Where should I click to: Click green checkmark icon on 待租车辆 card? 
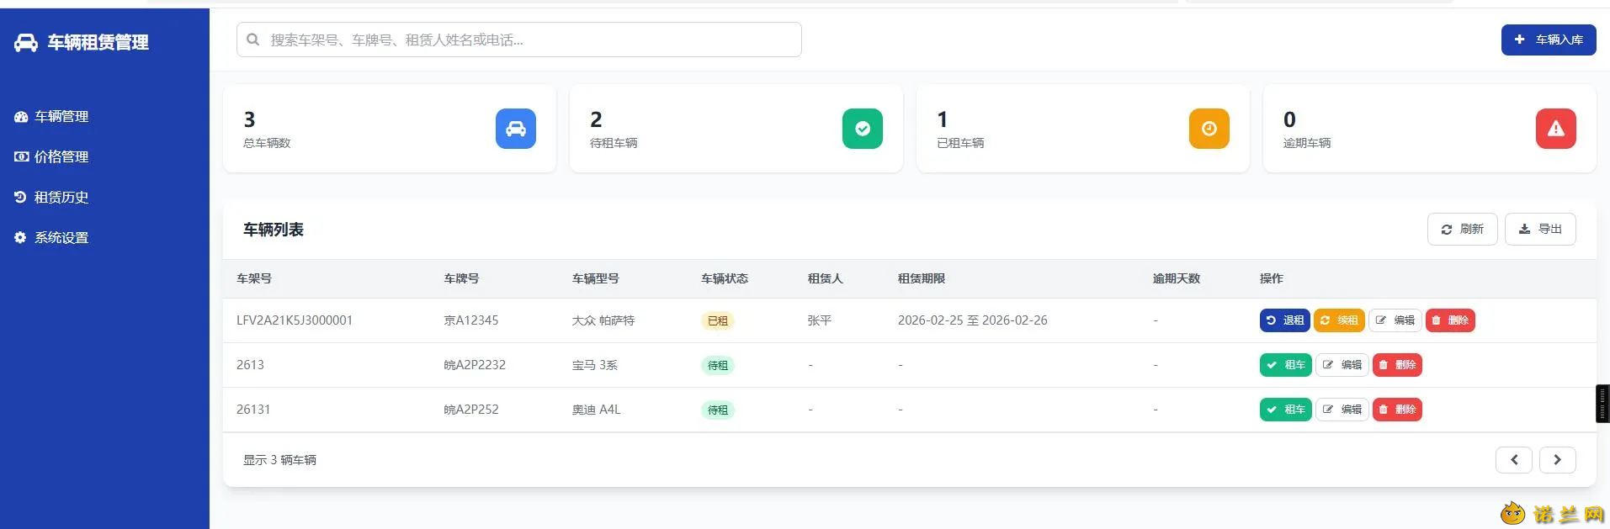pyautogui.click(x=863, y=129)
